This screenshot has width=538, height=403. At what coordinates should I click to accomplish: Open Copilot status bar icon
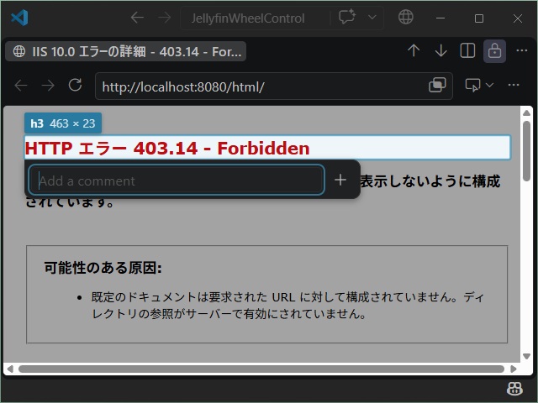pyautogui.click(x=514, y=389)
